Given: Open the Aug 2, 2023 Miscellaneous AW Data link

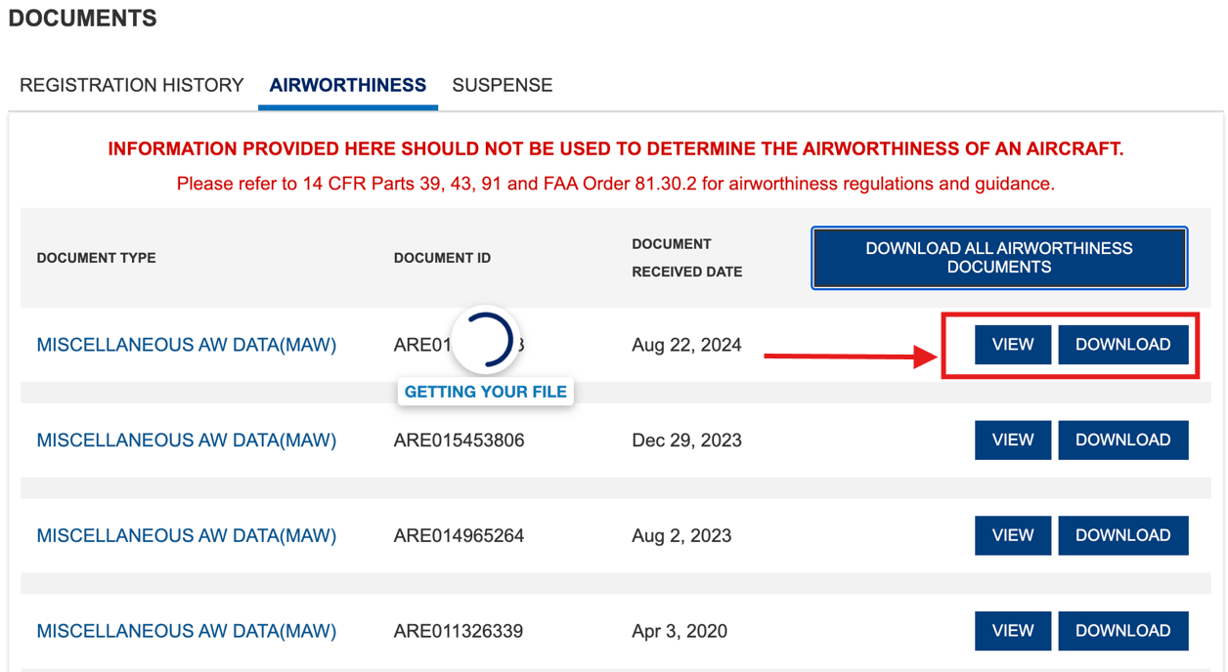Looking at the screenshot, I should tap(186, 535).
